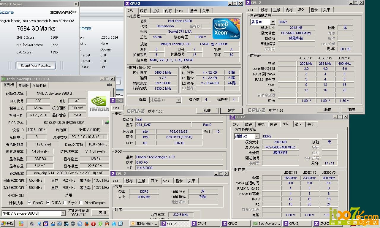The width and height of the screenshot is (380, 228).
Task: Click the 4096 MB memory size value
Action: [144, 197]
